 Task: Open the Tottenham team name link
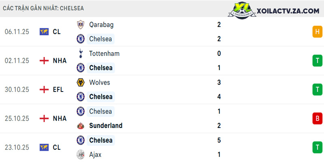104,54
